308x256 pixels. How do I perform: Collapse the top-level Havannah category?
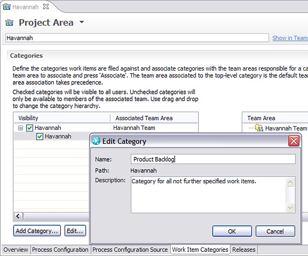tap(20, 128)
